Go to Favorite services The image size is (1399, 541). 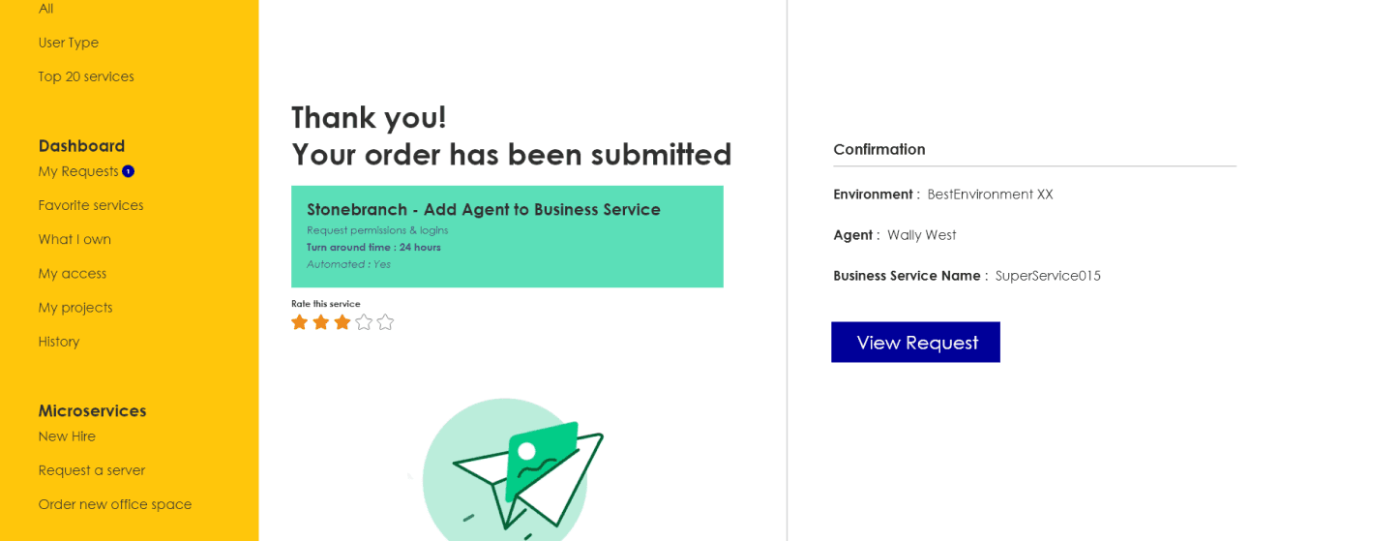click(x=91, y=205)
